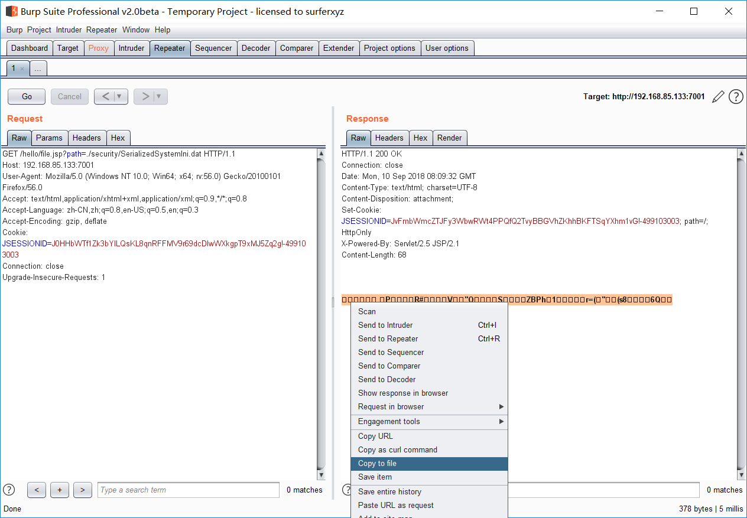The width and height of the screenshot is (747, 518).
Task: Click the request search help icon
Action: coord(9,490)
